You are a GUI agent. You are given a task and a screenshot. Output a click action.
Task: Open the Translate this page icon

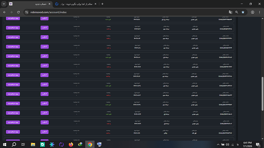[230, 12]
